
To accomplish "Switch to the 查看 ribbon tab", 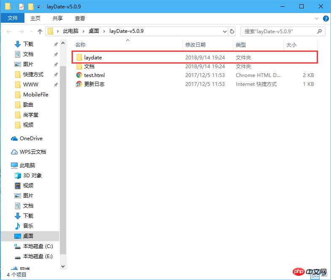I will pos(80,19).
